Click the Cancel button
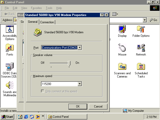This screenshot has height=120, width=160. pyautogui.click(x=98, y=106)
